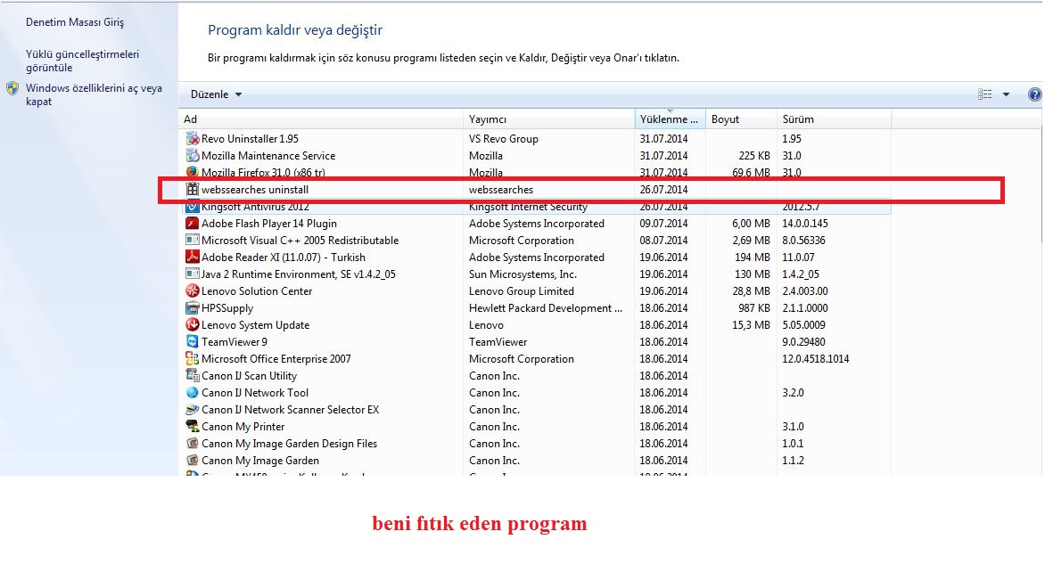Click publisher Sun Microsystems, Inc. cell

pyautogui.click(x=522, y=274)
